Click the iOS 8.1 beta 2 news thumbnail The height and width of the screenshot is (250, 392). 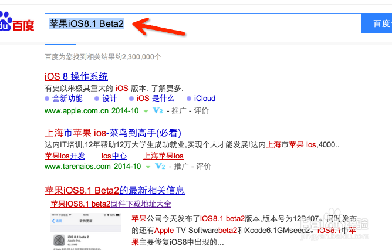[x=86, y=231]
